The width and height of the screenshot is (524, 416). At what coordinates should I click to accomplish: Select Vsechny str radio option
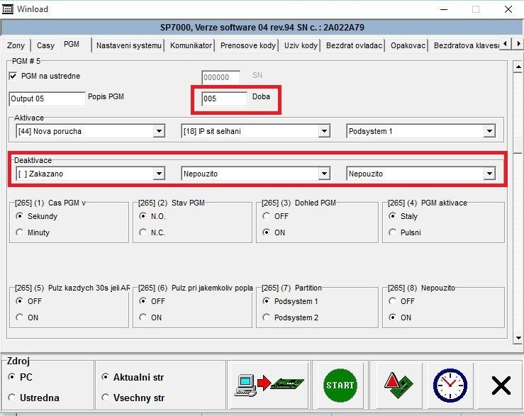[106, 398]
